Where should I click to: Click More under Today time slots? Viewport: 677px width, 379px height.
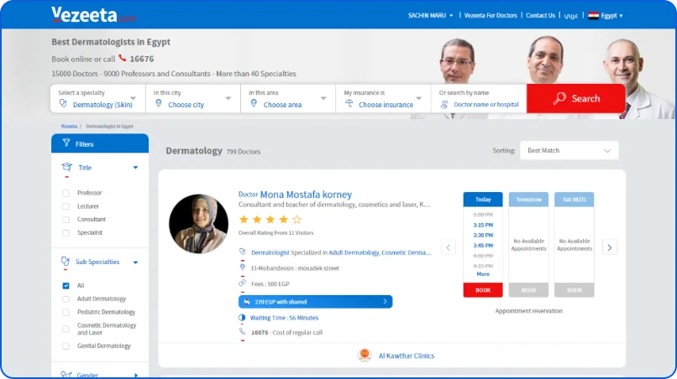click(x=483, y=274)
